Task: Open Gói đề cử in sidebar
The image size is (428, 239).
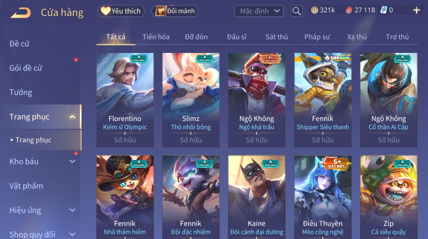Action: [26, 68]
